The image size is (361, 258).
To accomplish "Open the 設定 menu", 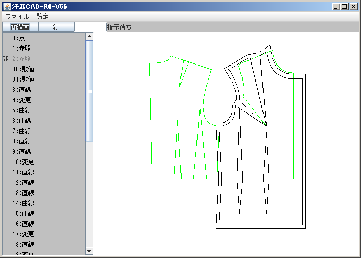I will point(43,17).
